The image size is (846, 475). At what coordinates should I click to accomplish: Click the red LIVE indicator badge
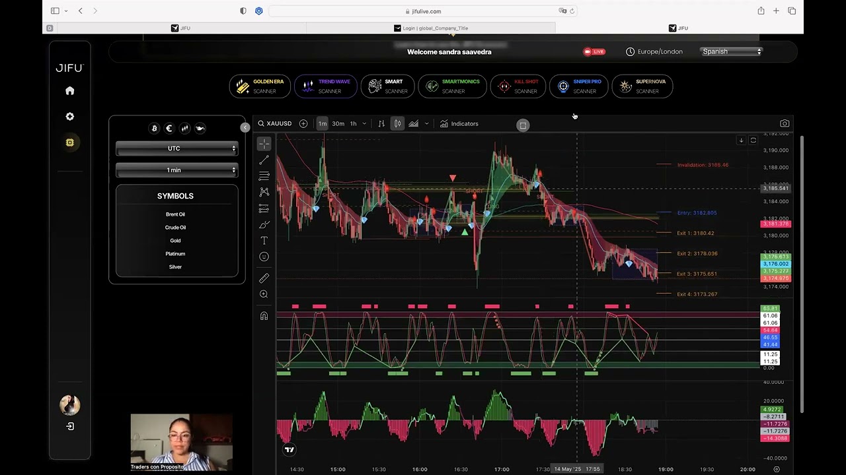594,51
